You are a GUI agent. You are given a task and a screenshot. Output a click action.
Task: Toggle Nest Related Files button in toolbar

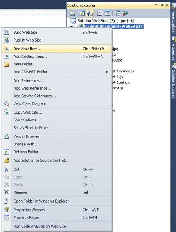pos(90,13)
